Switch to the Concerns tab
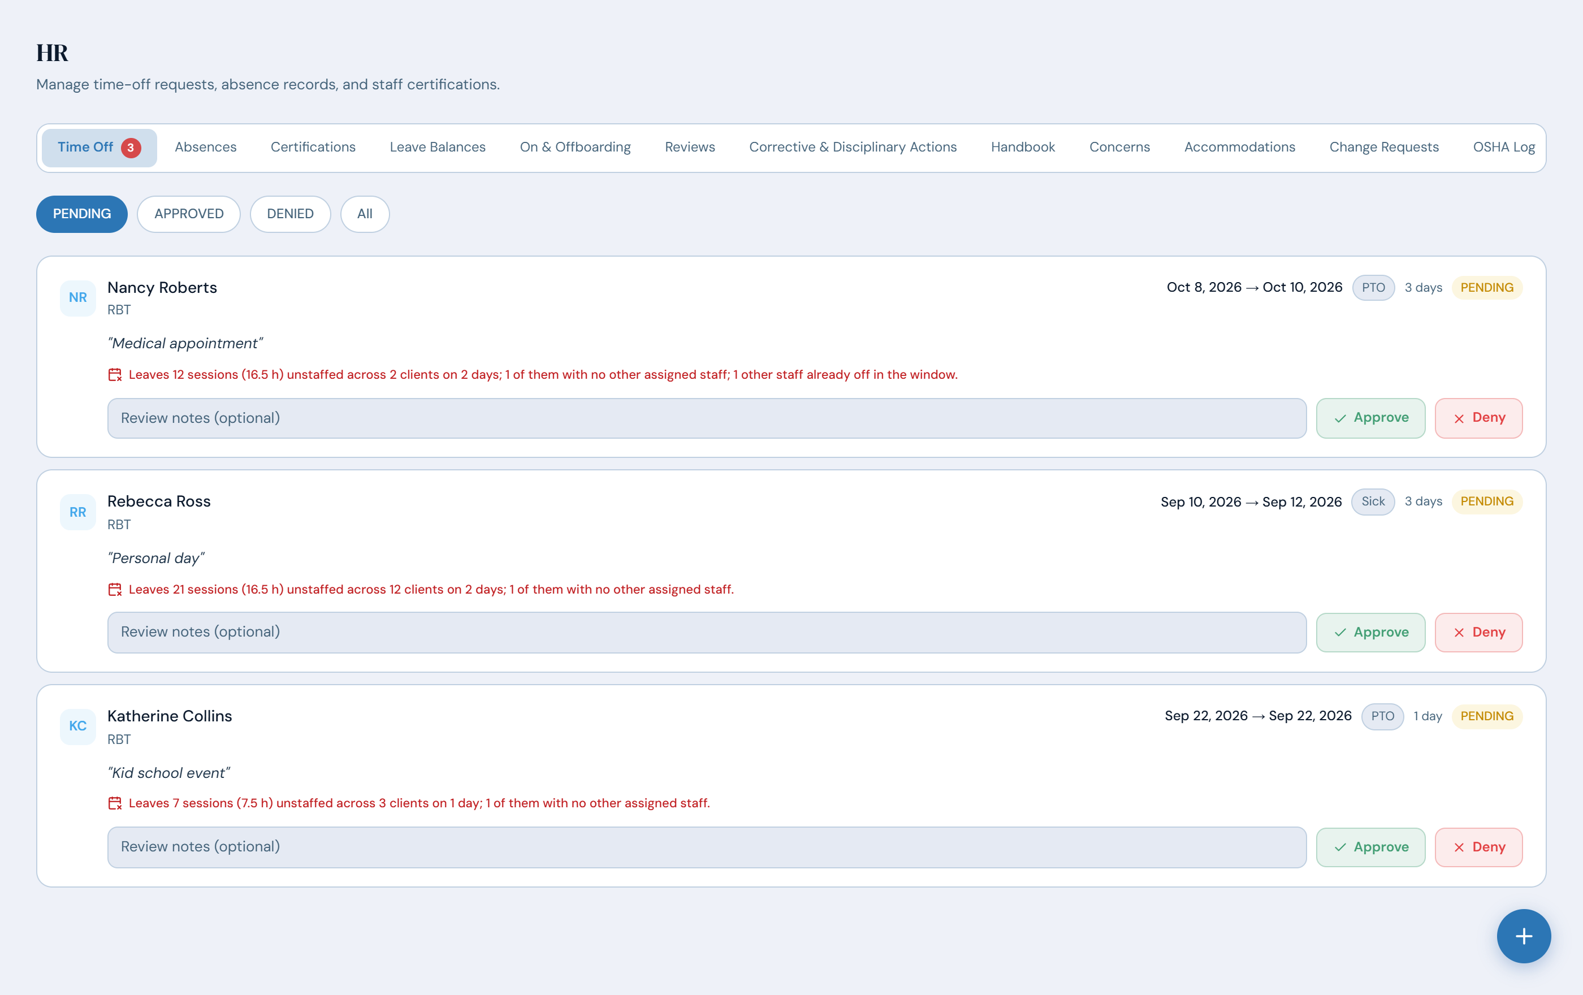 pyautogui.click(x=1119, y=147)
